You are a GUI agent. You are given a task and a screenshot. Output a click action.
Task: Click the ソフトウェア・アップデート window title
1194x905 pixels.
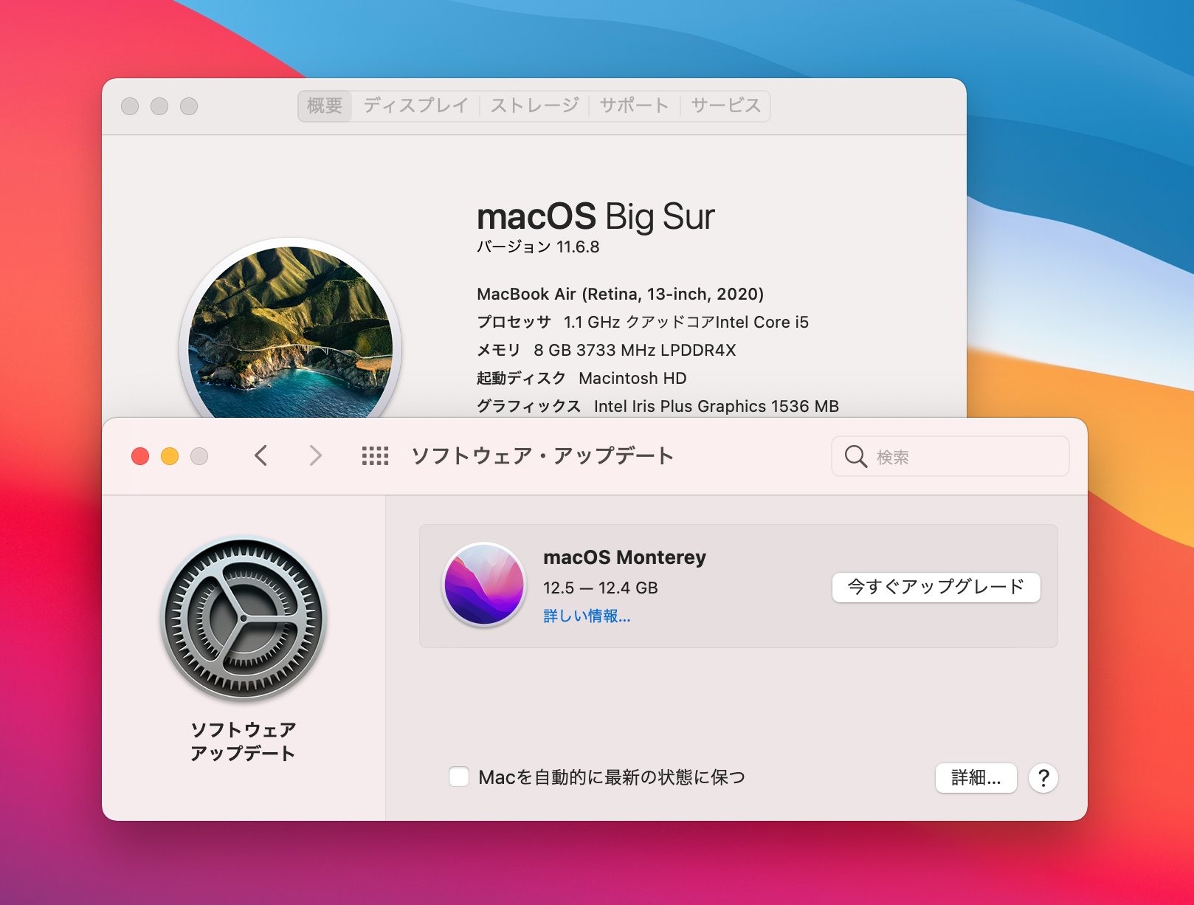pos(542,455)
